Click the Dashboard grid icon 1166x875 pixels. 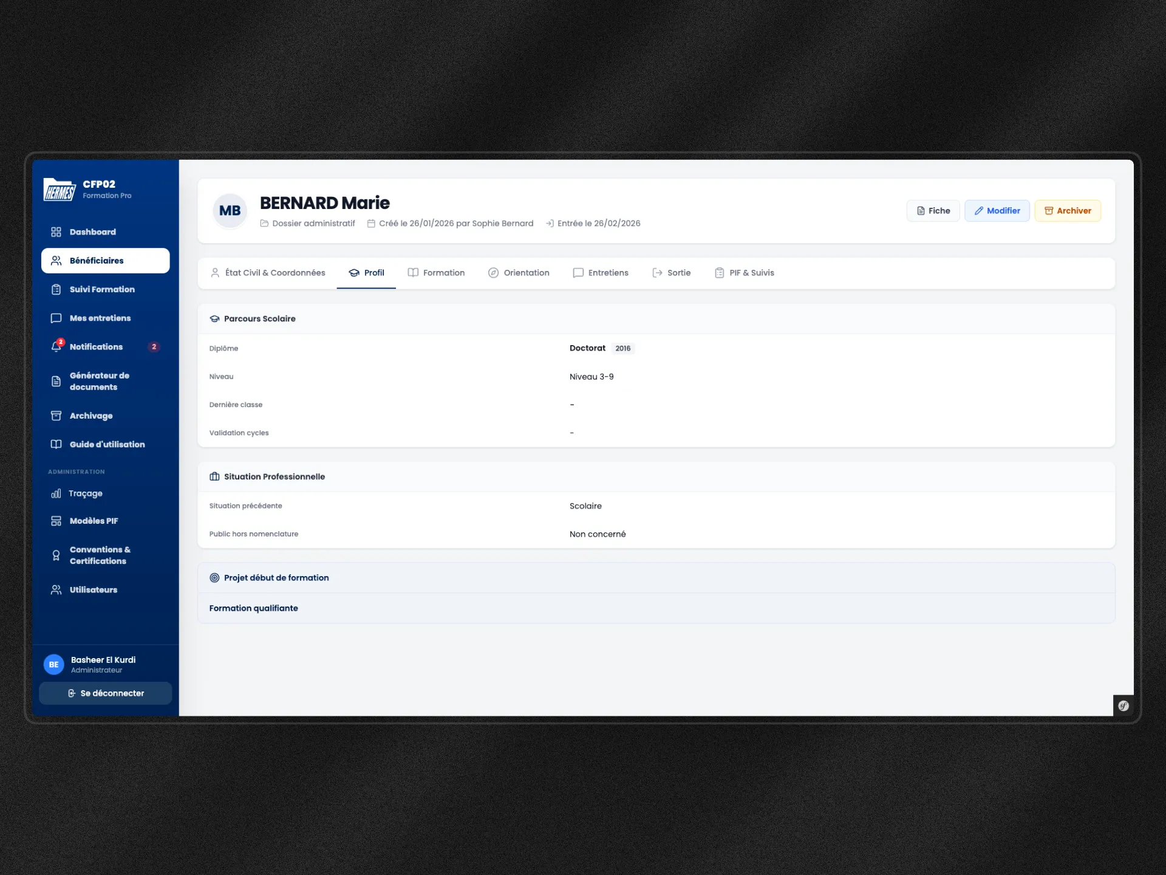tap(56, 232)
